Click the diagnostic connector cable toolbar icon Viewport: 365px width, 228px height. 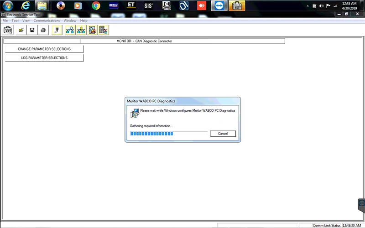(x=57, y=30)
